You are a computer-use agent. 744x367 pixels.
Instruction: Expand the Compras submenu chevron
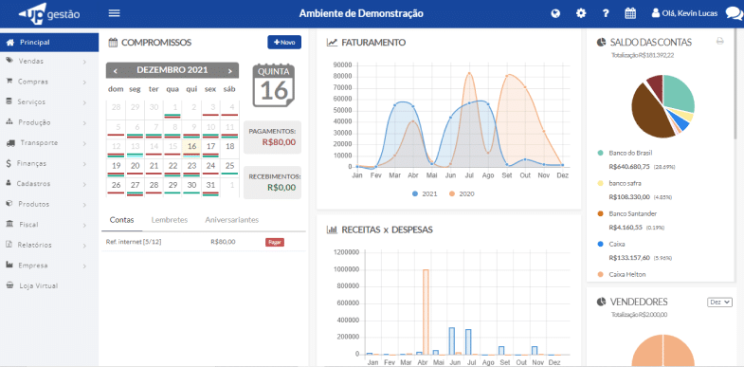pos(84,83)
